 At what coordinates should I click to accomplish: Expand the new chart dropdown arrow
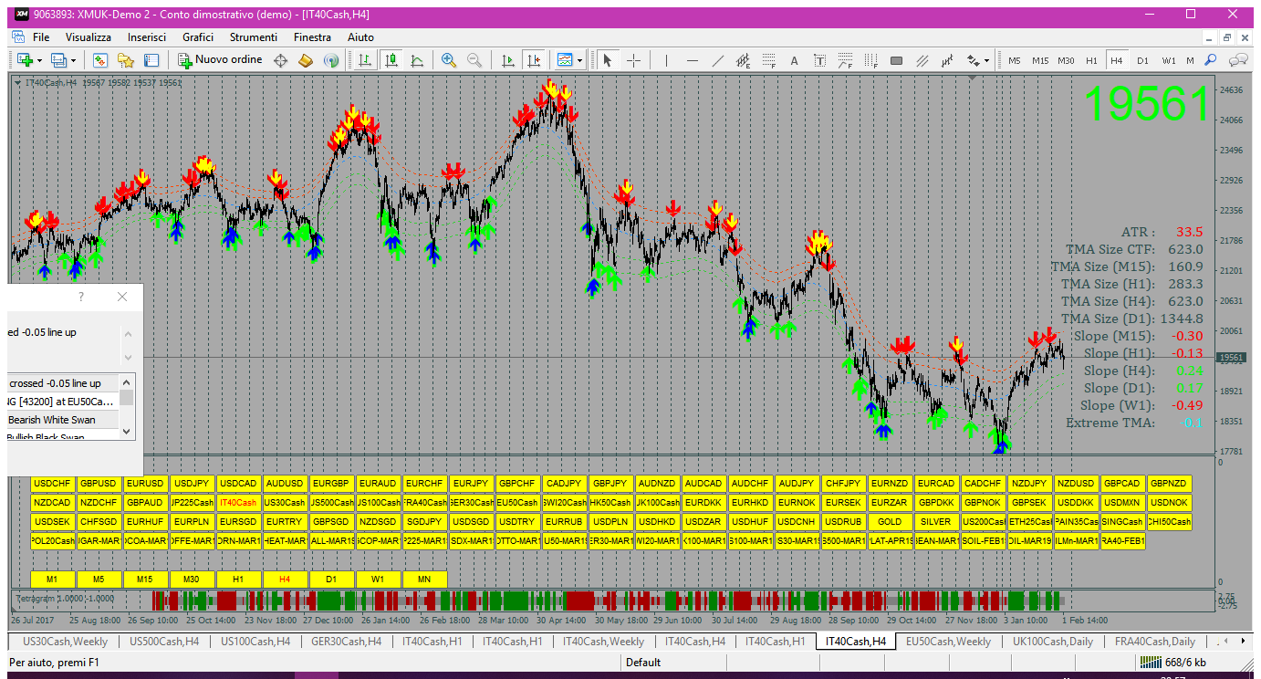point(38,60)
